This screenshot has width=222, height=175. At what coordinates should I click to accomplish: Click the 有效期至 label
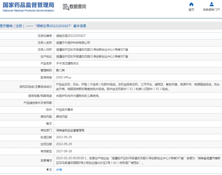[46, 151]
